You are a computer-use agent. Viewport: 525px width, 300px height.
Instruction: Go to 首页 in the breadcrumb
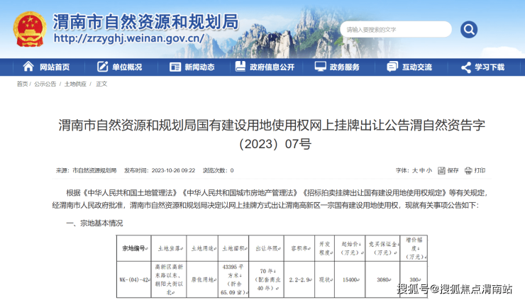point(22,84)
